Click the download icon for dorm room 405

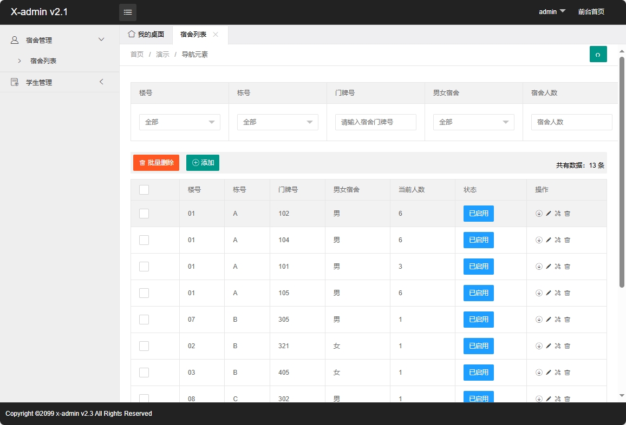(x=539, y=372)
